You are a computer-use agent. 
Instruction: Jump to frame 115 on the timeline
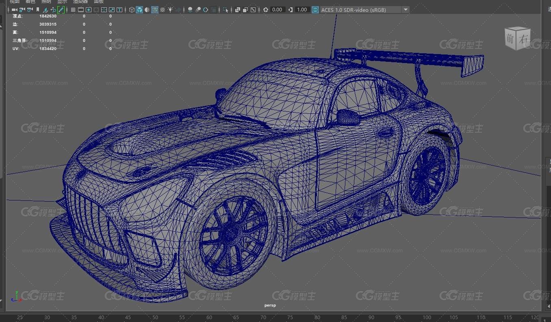point(508,318)
